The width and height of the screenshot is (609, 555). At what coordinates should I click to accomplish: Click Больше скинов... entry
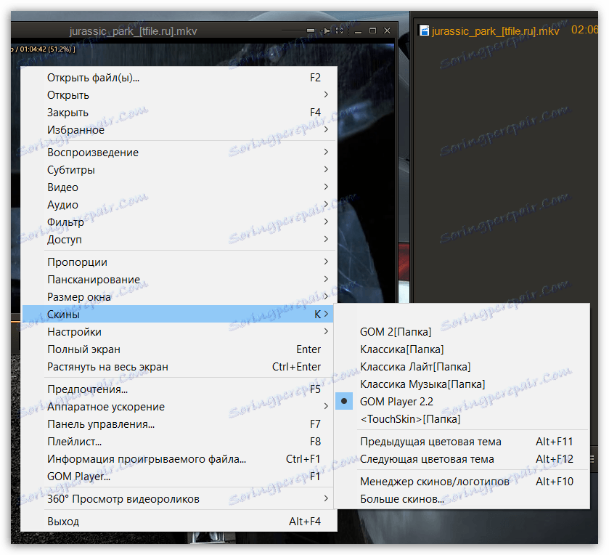click(462, 499)
